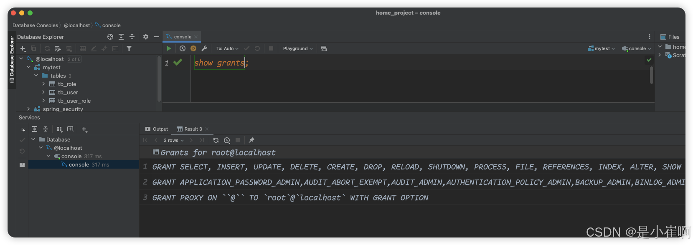693x245 pixels.
Task: Open the Playground resolve mode dropdown
Action: pos(298,48)
